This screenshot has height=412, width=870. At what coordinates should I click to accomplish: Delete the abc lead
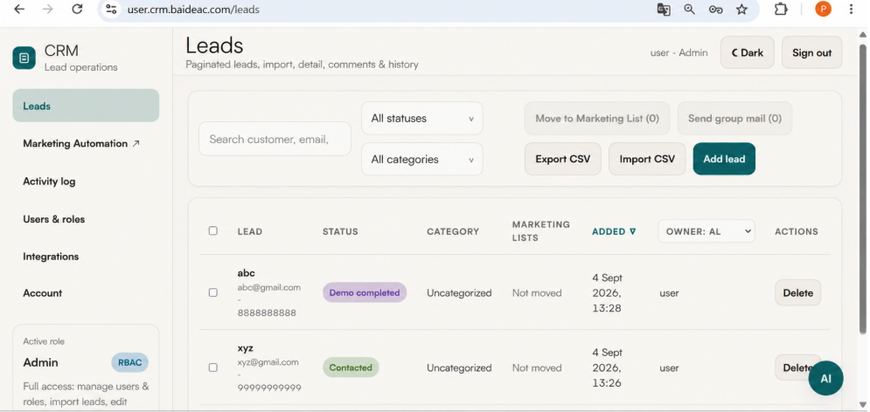(798, 293)
